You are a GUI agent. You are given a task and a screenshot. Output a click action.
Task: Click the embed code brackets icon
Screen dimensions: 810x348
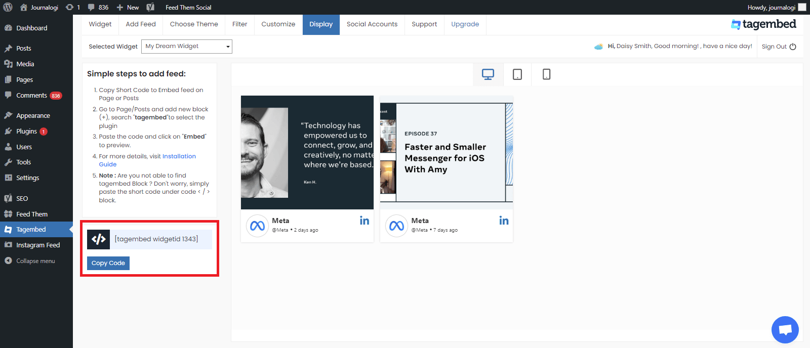point(98,239)
